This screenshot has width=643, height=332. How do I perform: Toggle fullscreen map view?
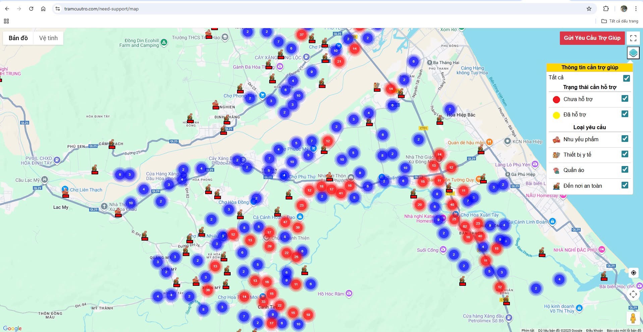(633, 38)
